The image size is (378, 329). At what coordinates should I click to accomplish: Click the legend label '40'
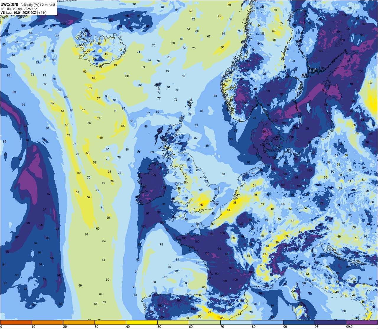click(128, 327)
